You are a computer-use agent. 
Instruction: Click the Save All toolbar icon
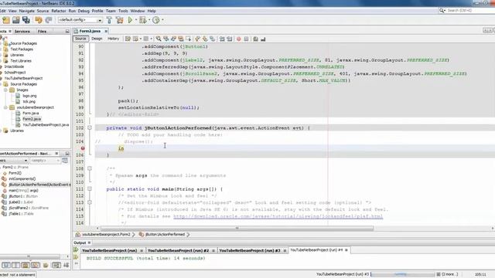click(x=26, y=20)
